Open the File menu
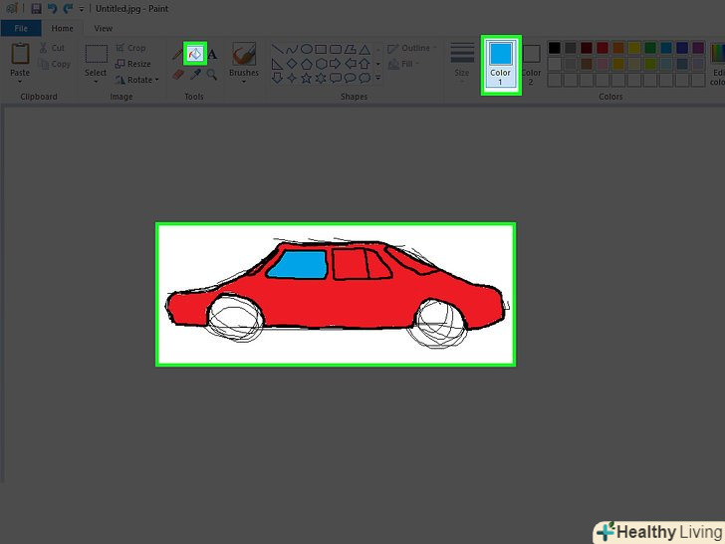Viewport: 725px width, 544px height. [21, 29]
